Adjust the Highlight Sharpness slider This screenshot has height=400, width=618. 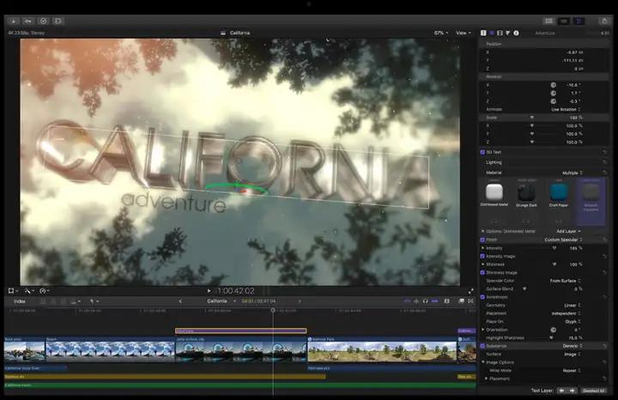click(x=551, y=337)
